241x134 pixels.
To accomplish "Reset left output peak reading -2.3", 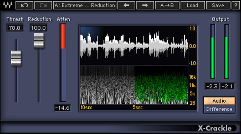I will (x=212, y=86).
